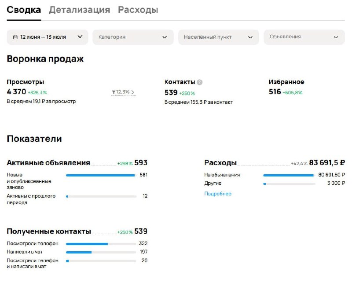Open the Расходы tab
The height and width of the screenshot is (290, 352).
(138, 10)
